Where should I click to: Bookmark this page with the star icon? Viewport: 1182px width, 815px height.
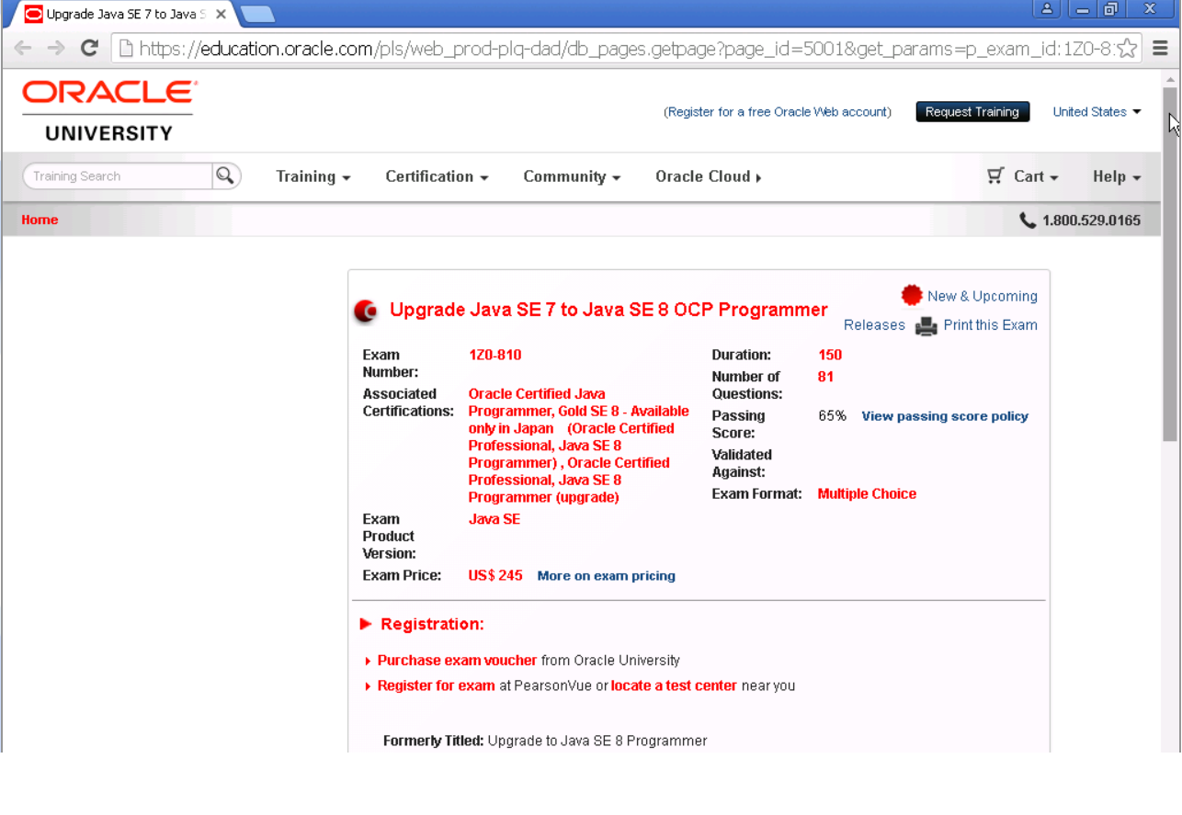coord(1127,49)
